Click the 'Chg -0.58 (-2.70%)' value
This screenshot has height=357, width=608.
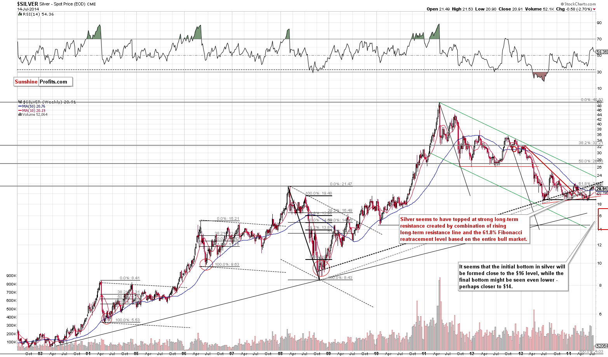(574, 9)
